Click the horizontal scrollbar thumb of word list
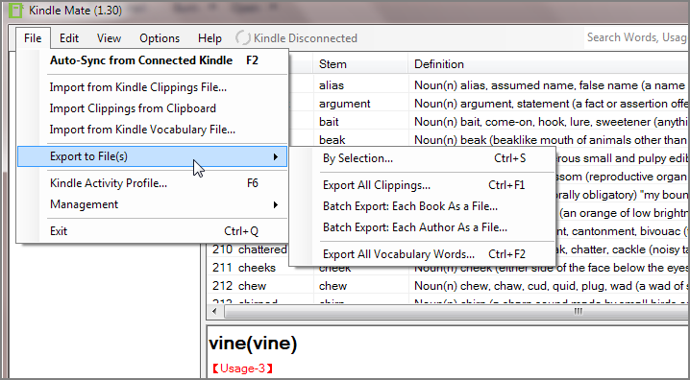 point(456,312)
